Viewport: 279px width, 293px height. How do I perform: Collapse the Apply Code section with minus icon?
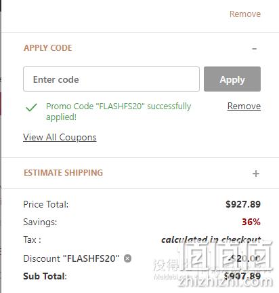[255, 49]
